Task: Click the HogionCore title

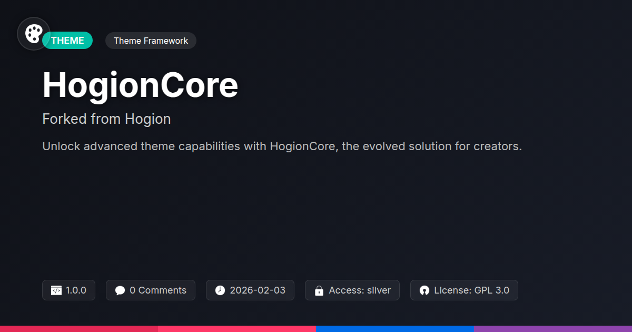Action: point(140,85)
